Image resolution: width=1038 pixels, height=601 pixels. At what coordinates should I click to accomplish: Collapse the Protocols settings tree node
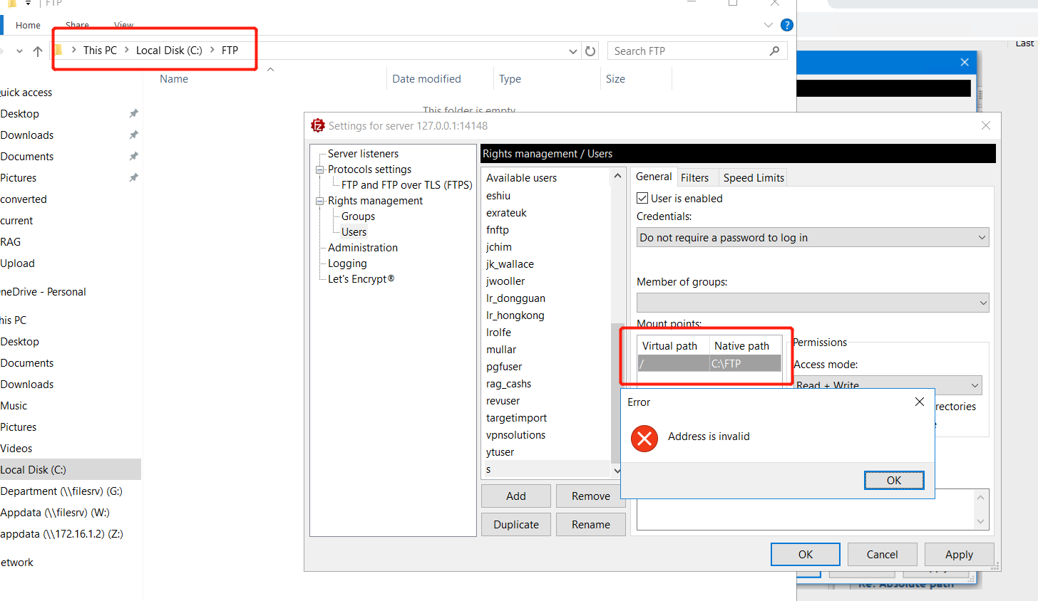[320, 169]
